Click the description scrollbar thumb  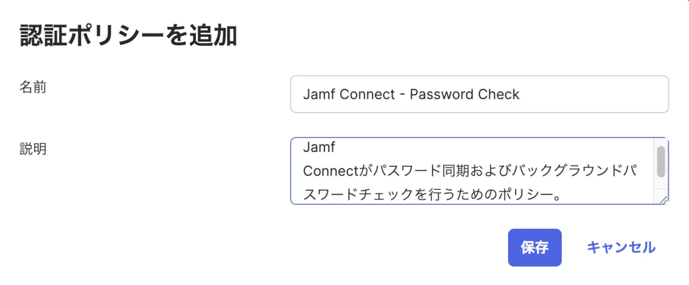661,162
